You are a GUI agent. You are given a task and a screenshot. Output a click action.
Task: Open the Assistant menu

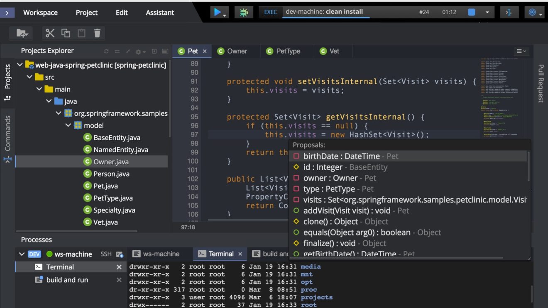160,12
